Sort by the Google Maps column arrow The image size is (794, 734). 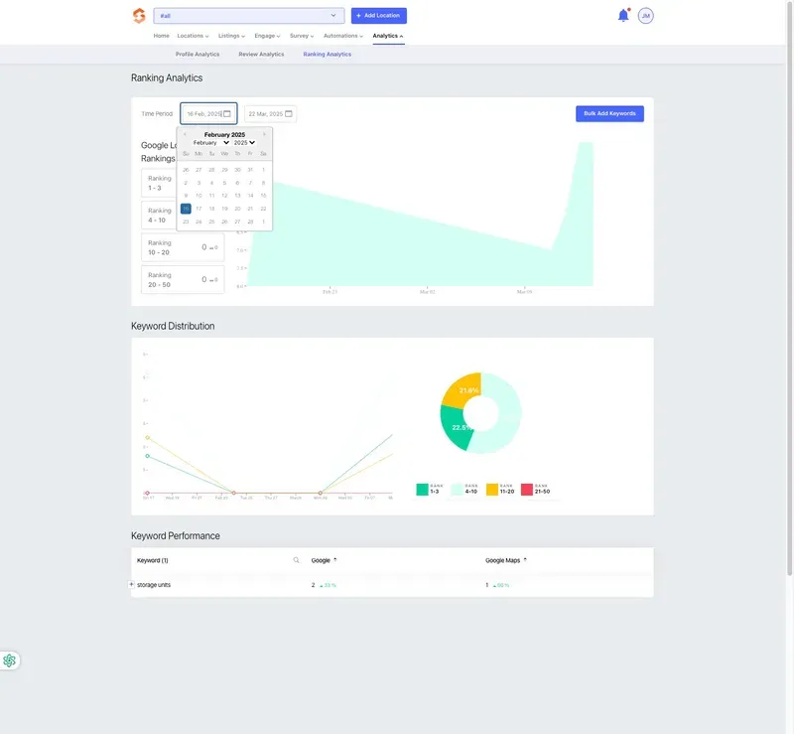pyautogui.click(x=525, y=560)
